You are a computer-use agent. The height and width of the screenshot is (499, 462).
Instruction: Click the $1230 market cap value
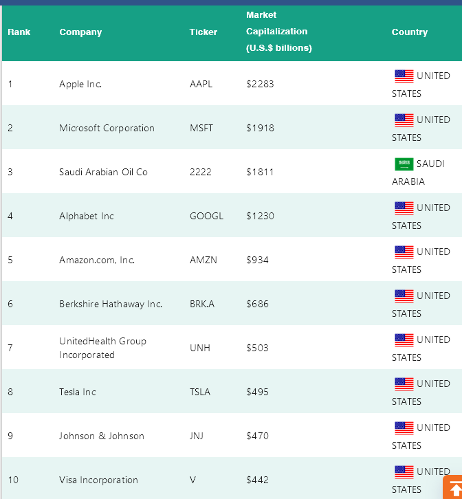tap(260, 216)
